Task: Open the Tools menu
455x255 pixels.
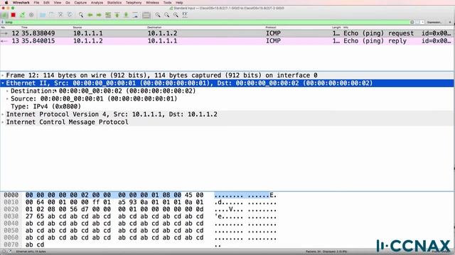Action: tap(167, 3)
